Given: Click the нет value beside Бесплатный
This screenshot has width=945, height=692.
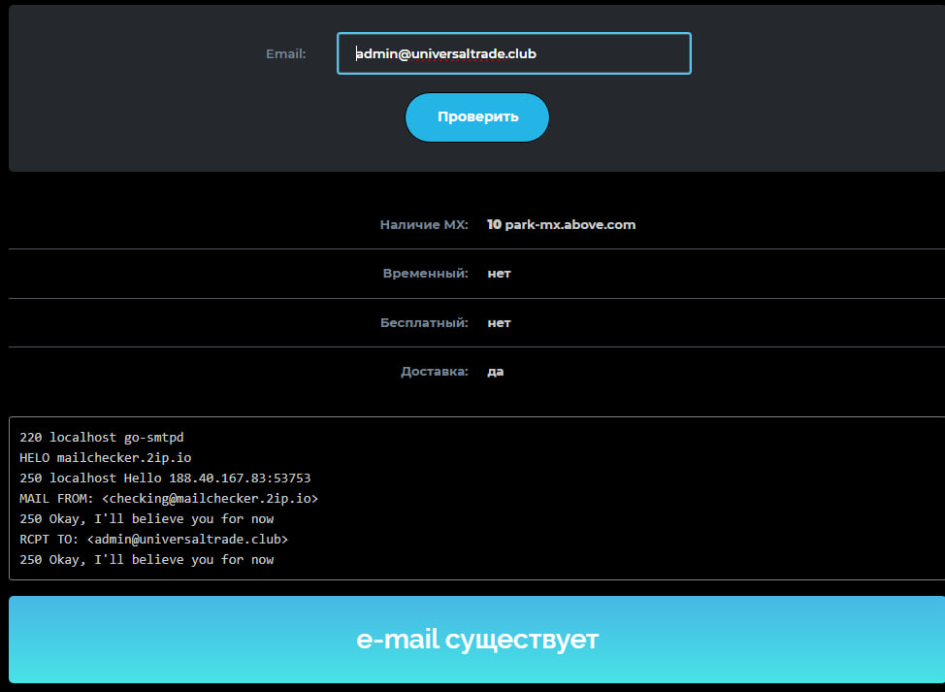Looking at the screenshot, I should (x=499, y=323).
